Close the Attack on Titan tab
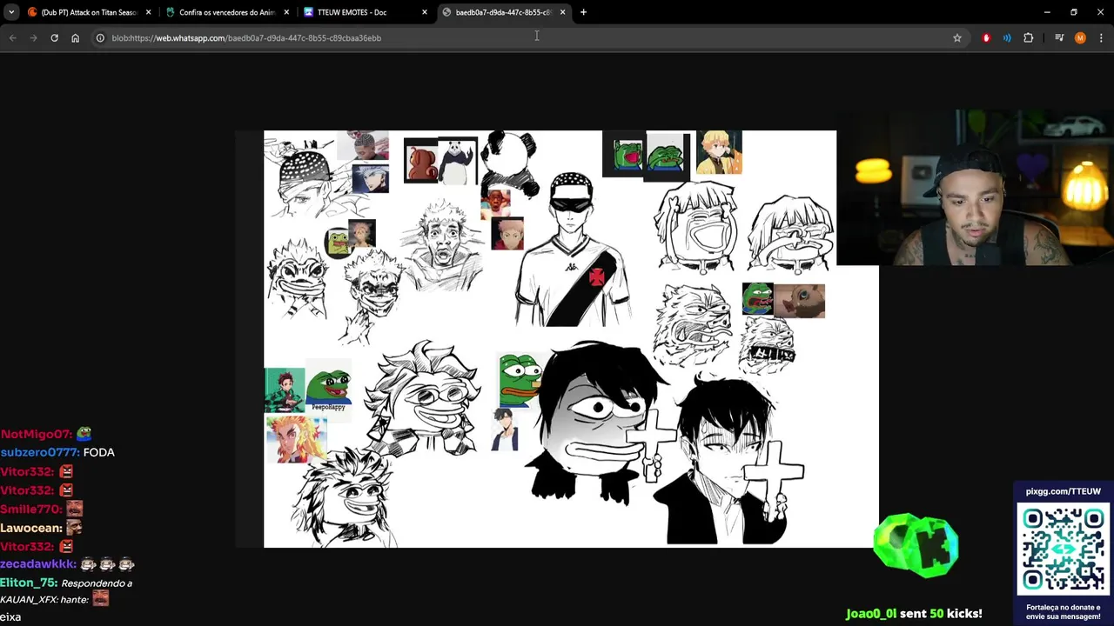This screenshot has height=626, width=1114. (x=148, y=12)
